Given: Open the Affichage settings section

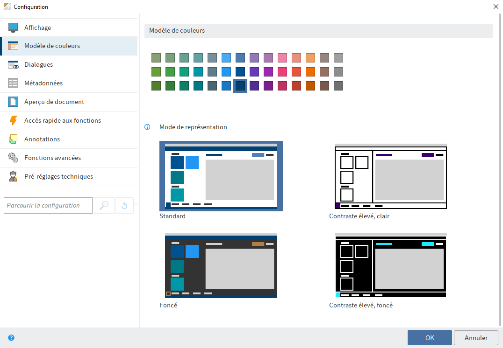Looking at the screenshot, I should (13, 27).
